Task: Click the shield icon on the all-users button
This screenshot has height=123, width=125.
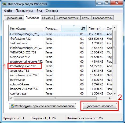Action: coord(13,106)
